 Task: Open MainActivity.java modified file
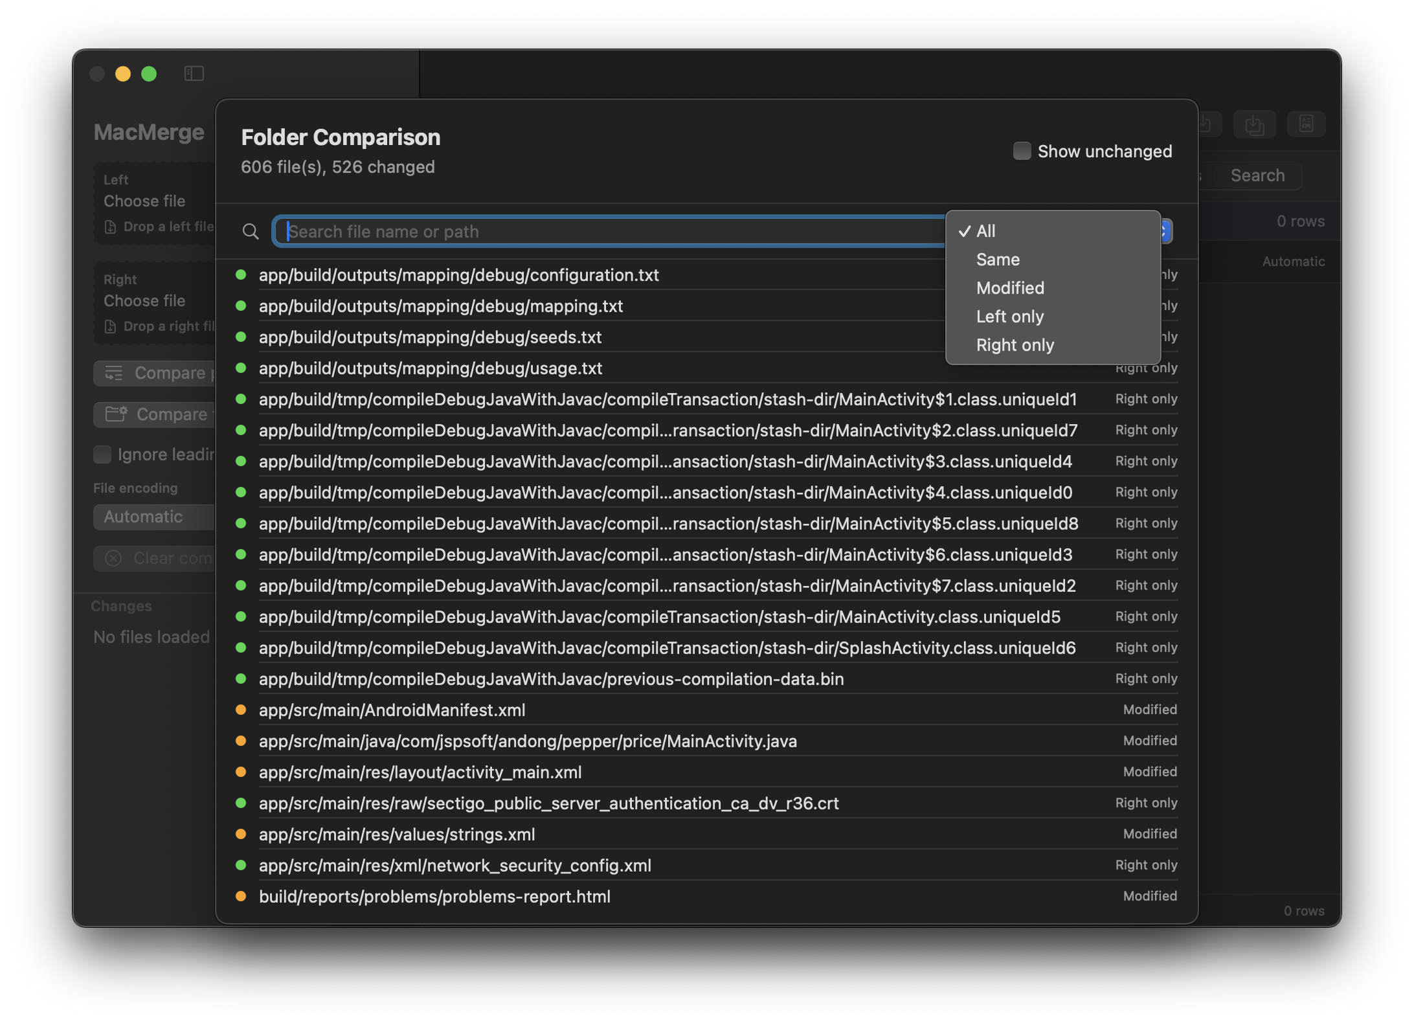pyautogui.click(x=706, y=741)
